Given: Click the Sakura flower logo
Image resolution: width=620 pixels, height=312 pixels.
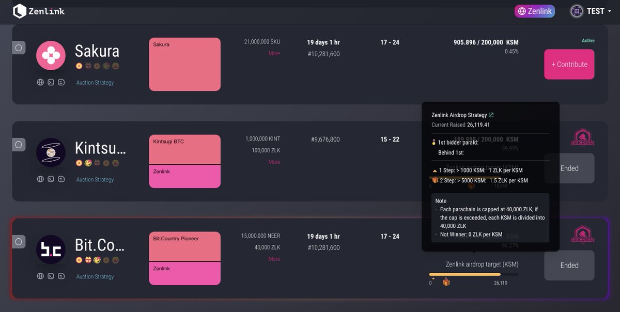Looking at the screenshot, I should (51, 55).
